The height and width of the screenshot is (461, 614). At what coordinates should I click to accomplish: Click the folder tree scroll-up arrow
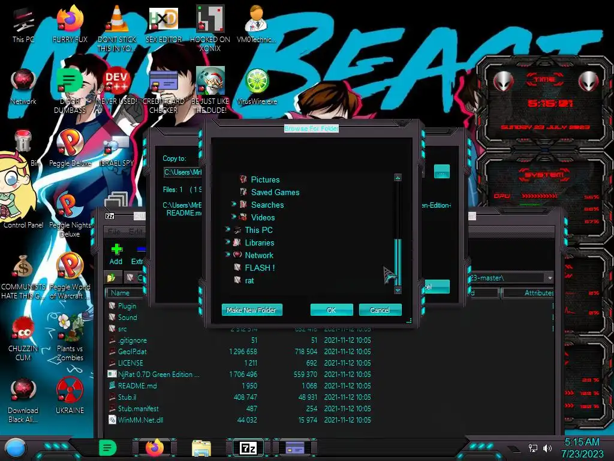pos(398,178)
